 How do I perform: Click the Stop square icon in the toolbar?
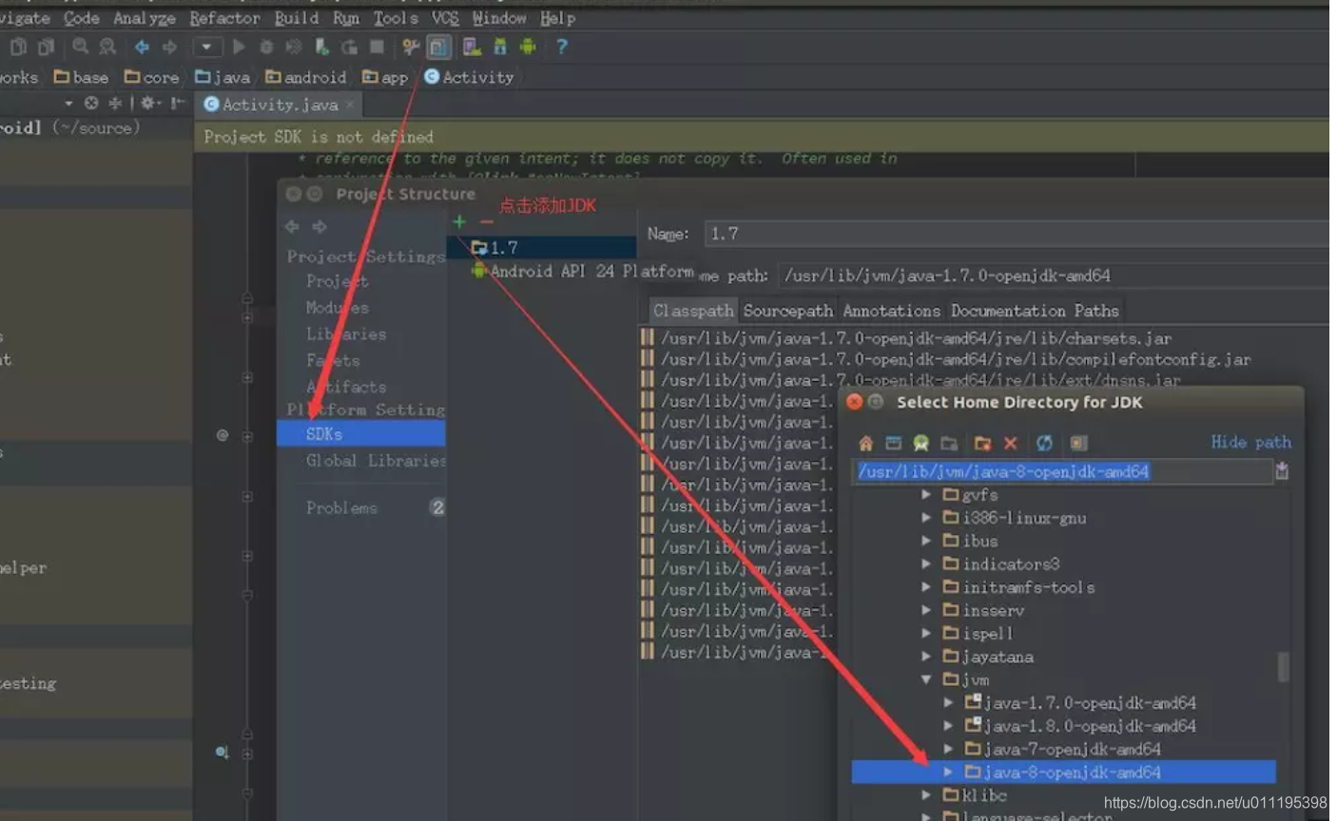point(378,47)
